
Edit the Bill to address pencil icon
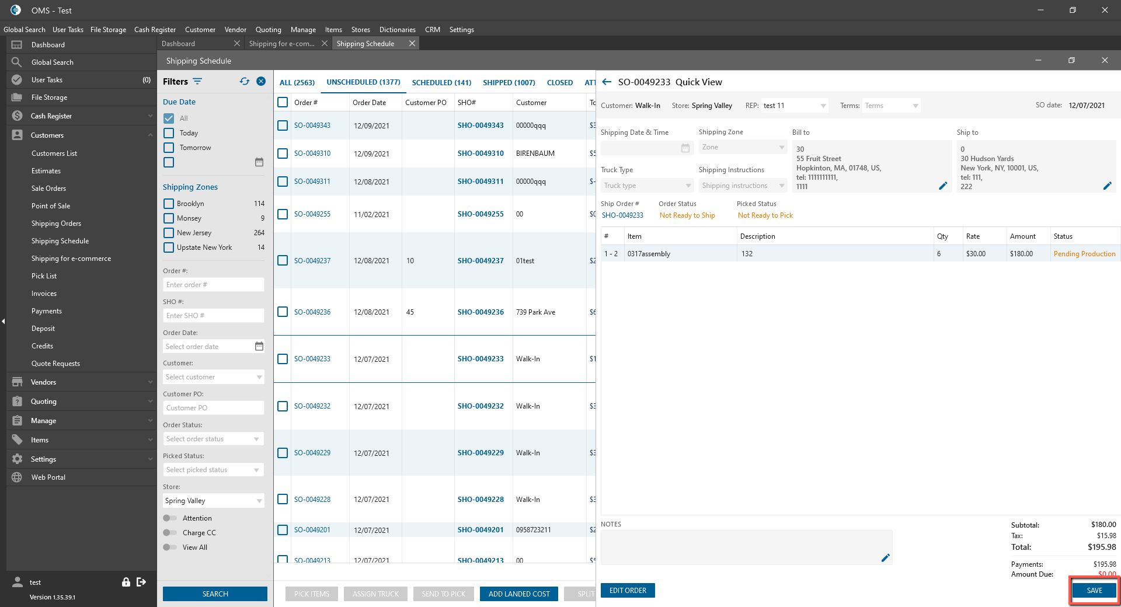pos(942,186)
